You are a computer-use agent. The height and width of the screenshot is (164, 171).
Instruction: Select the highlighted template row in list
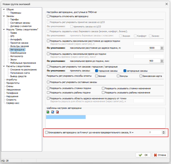(66, 117)
